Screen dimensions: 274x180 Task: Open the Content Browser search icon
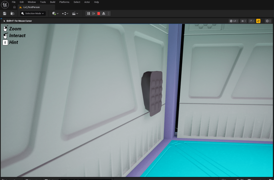coord(12,13)
